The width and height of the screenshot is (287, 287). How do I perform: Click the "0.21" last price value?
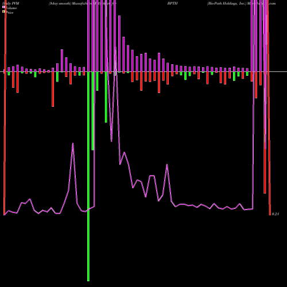pos(276,214)
